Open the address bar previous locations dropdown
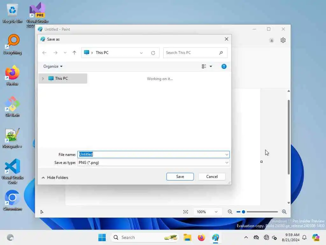Image resolution: width=326 pixels, height=245 pixels. coord(141,53)
